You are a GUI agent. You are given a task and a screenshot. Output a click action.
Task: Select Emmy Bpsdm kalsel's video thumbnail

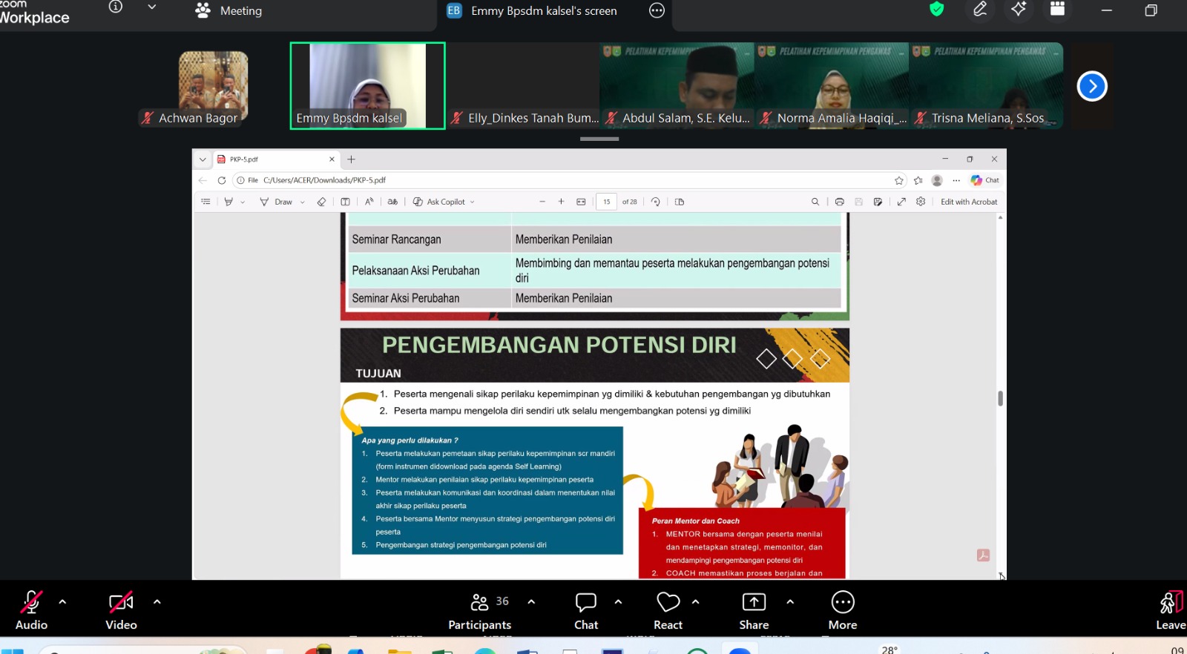(x=367, y=86)
